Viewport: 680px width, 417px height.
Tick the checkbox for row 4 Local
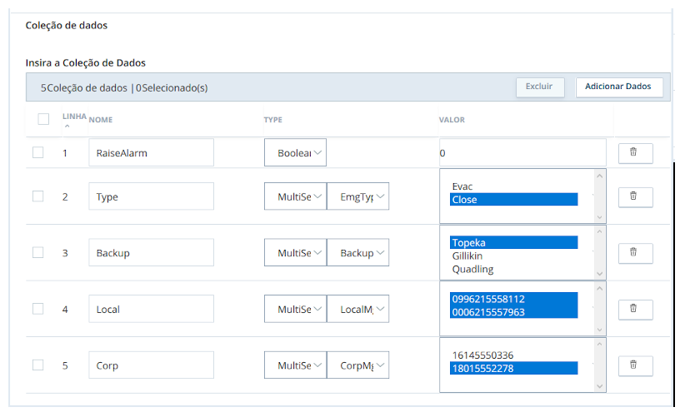point(37,309)
